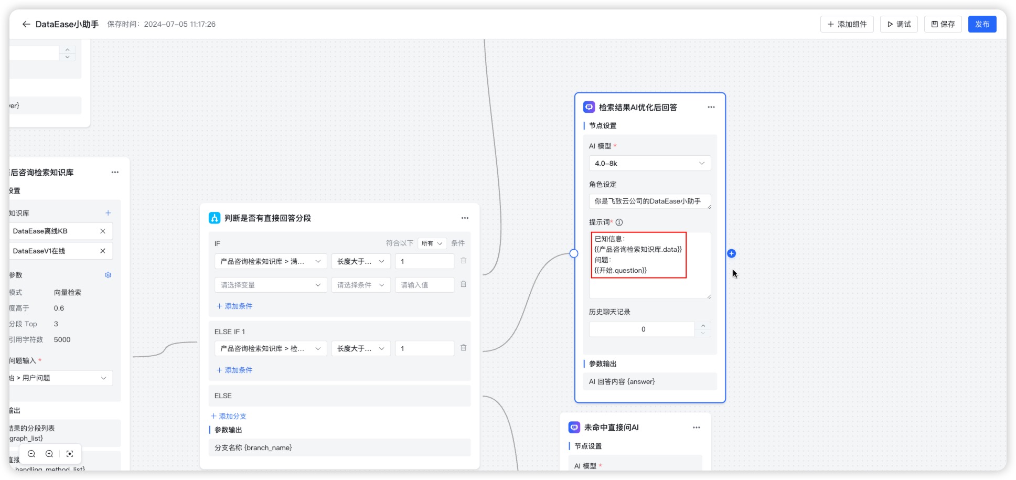Open the 请选择条件 dropdown
This screenshot has height=480, width=1016.
(x=361, y=285)
